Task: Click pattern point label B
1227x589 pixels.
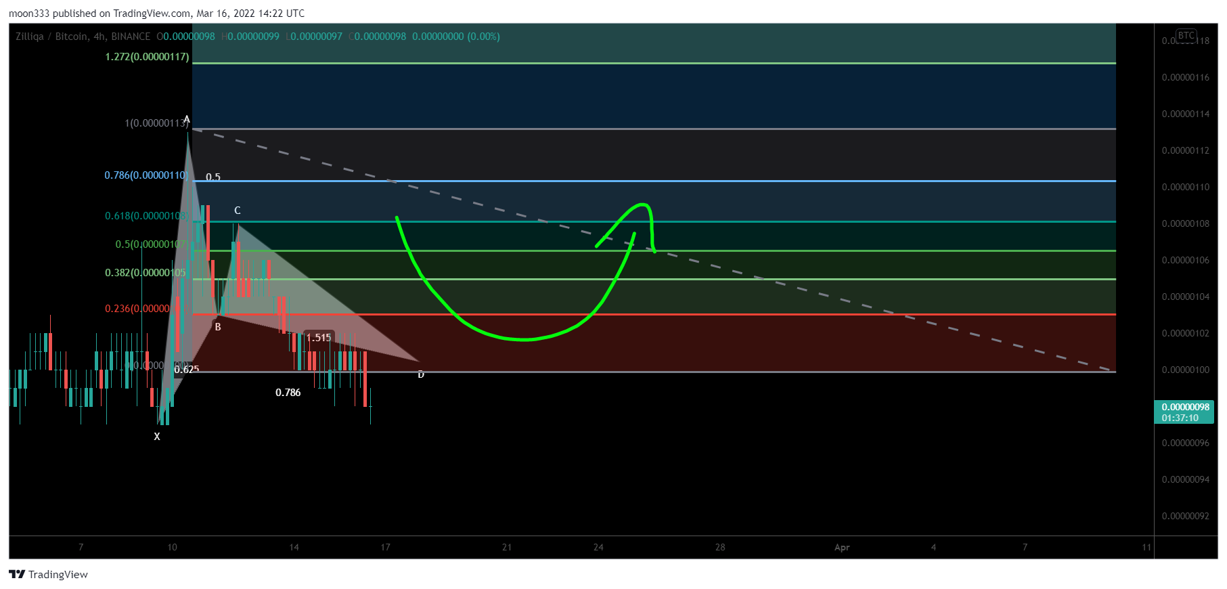Action: point(218,327)
